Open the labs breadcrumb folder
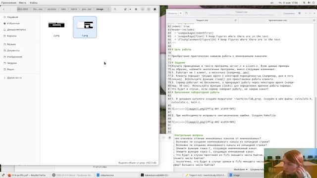The height and width of the screenshot is (178, 317). coord(63,9)
